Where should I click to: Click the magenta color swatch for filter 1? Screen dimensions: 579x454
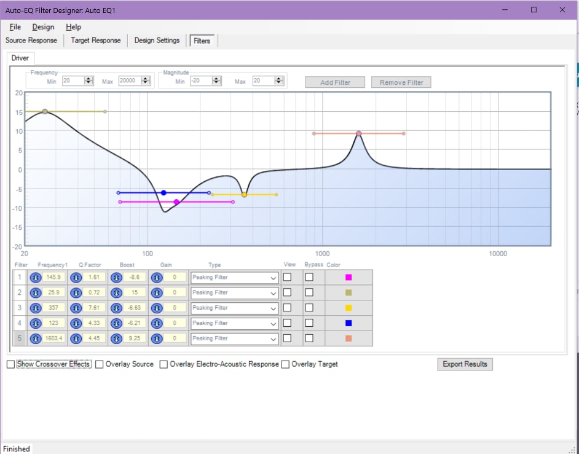pyautogui.click(x=349, y=277)
